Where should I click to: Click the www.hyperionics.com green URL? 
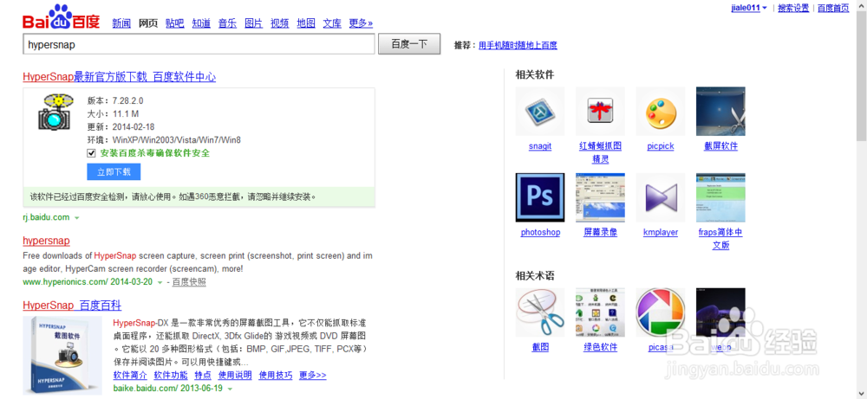pyautogui.click(x=65, y=282)
